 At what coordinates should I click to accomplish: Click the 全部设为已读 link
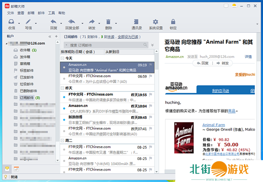point(130,37)
